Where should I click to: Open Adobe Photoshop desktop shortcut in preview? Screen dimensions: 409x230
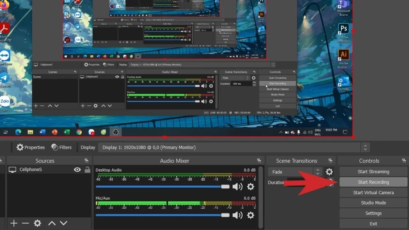[344, 33]
